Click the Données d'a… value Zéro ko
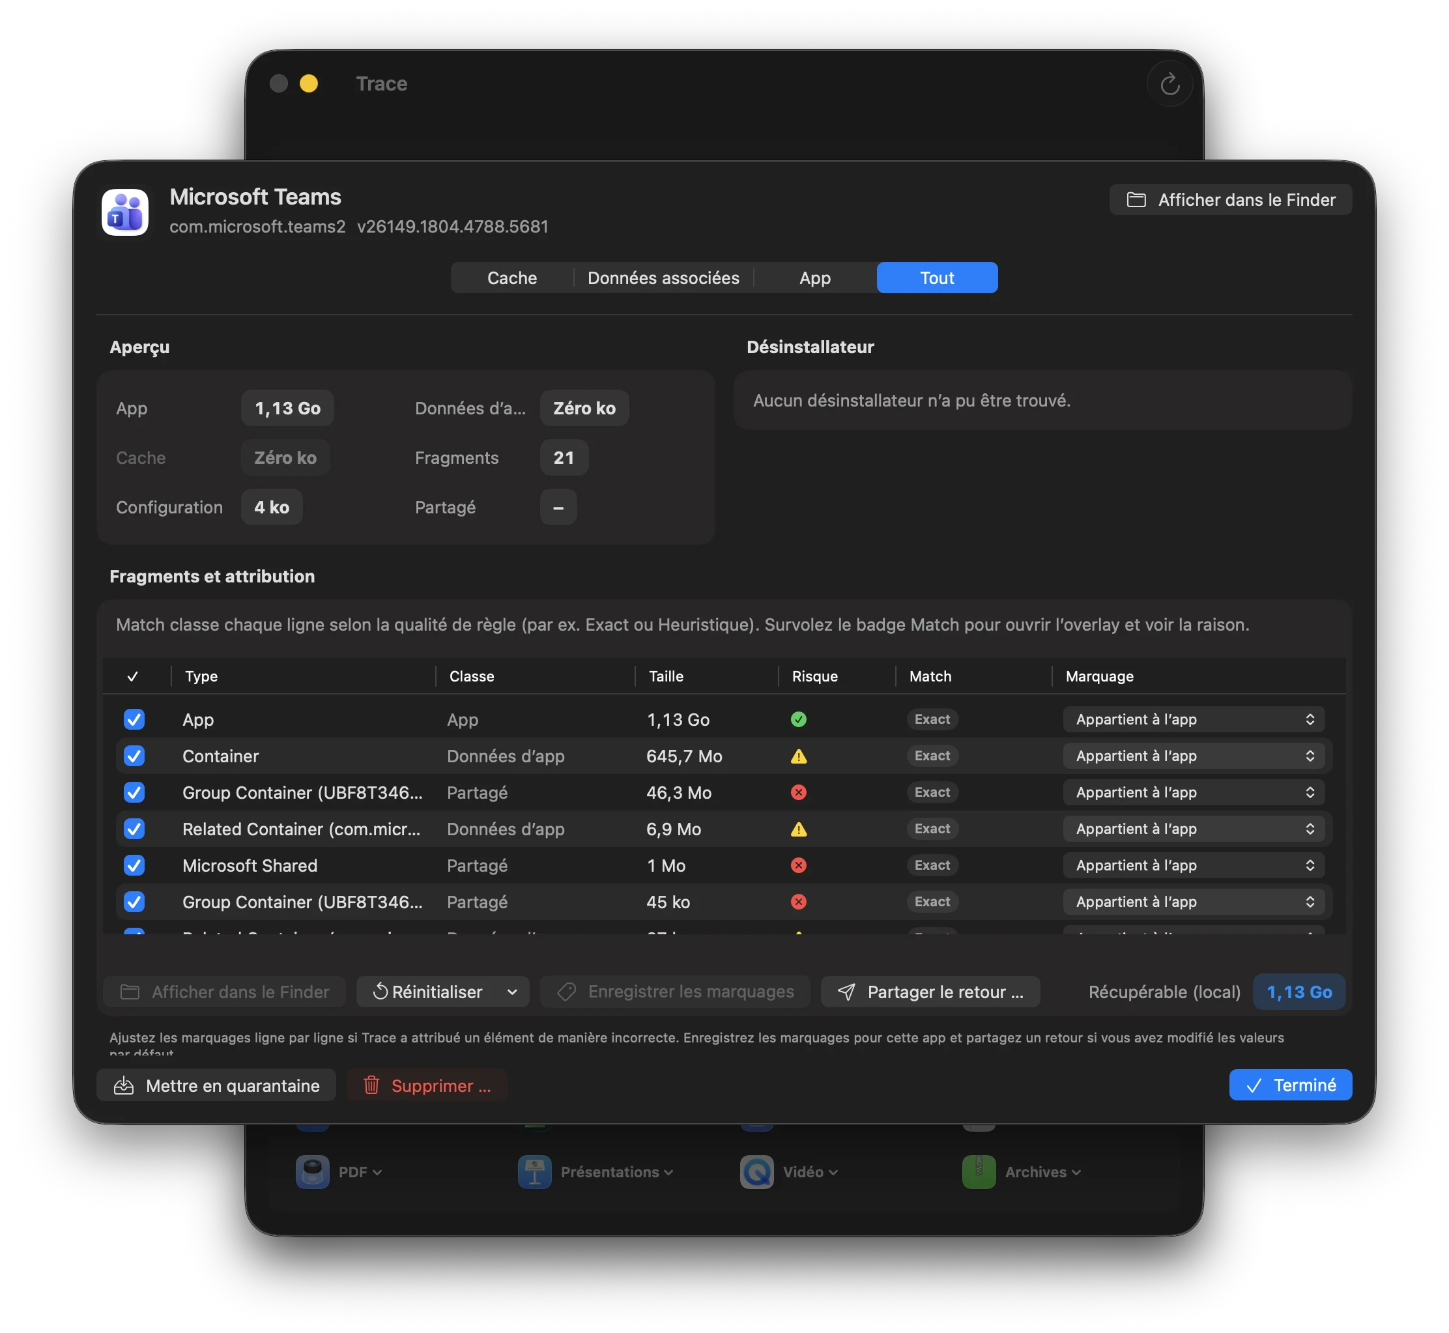Screen dimensions: 1449x1333 coord(584,408)
